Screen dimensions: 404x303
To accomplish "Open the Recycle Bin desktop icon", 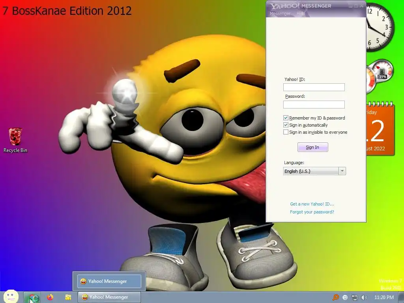I will coord(15,140).
